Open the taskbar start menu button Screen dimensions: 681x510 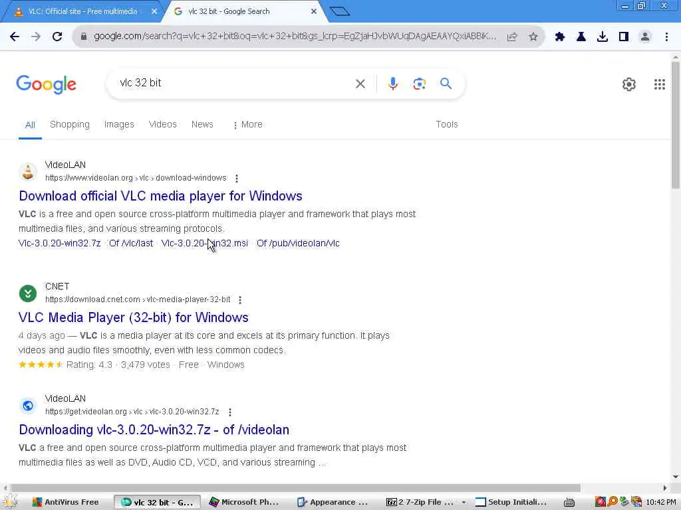point(11,502)
